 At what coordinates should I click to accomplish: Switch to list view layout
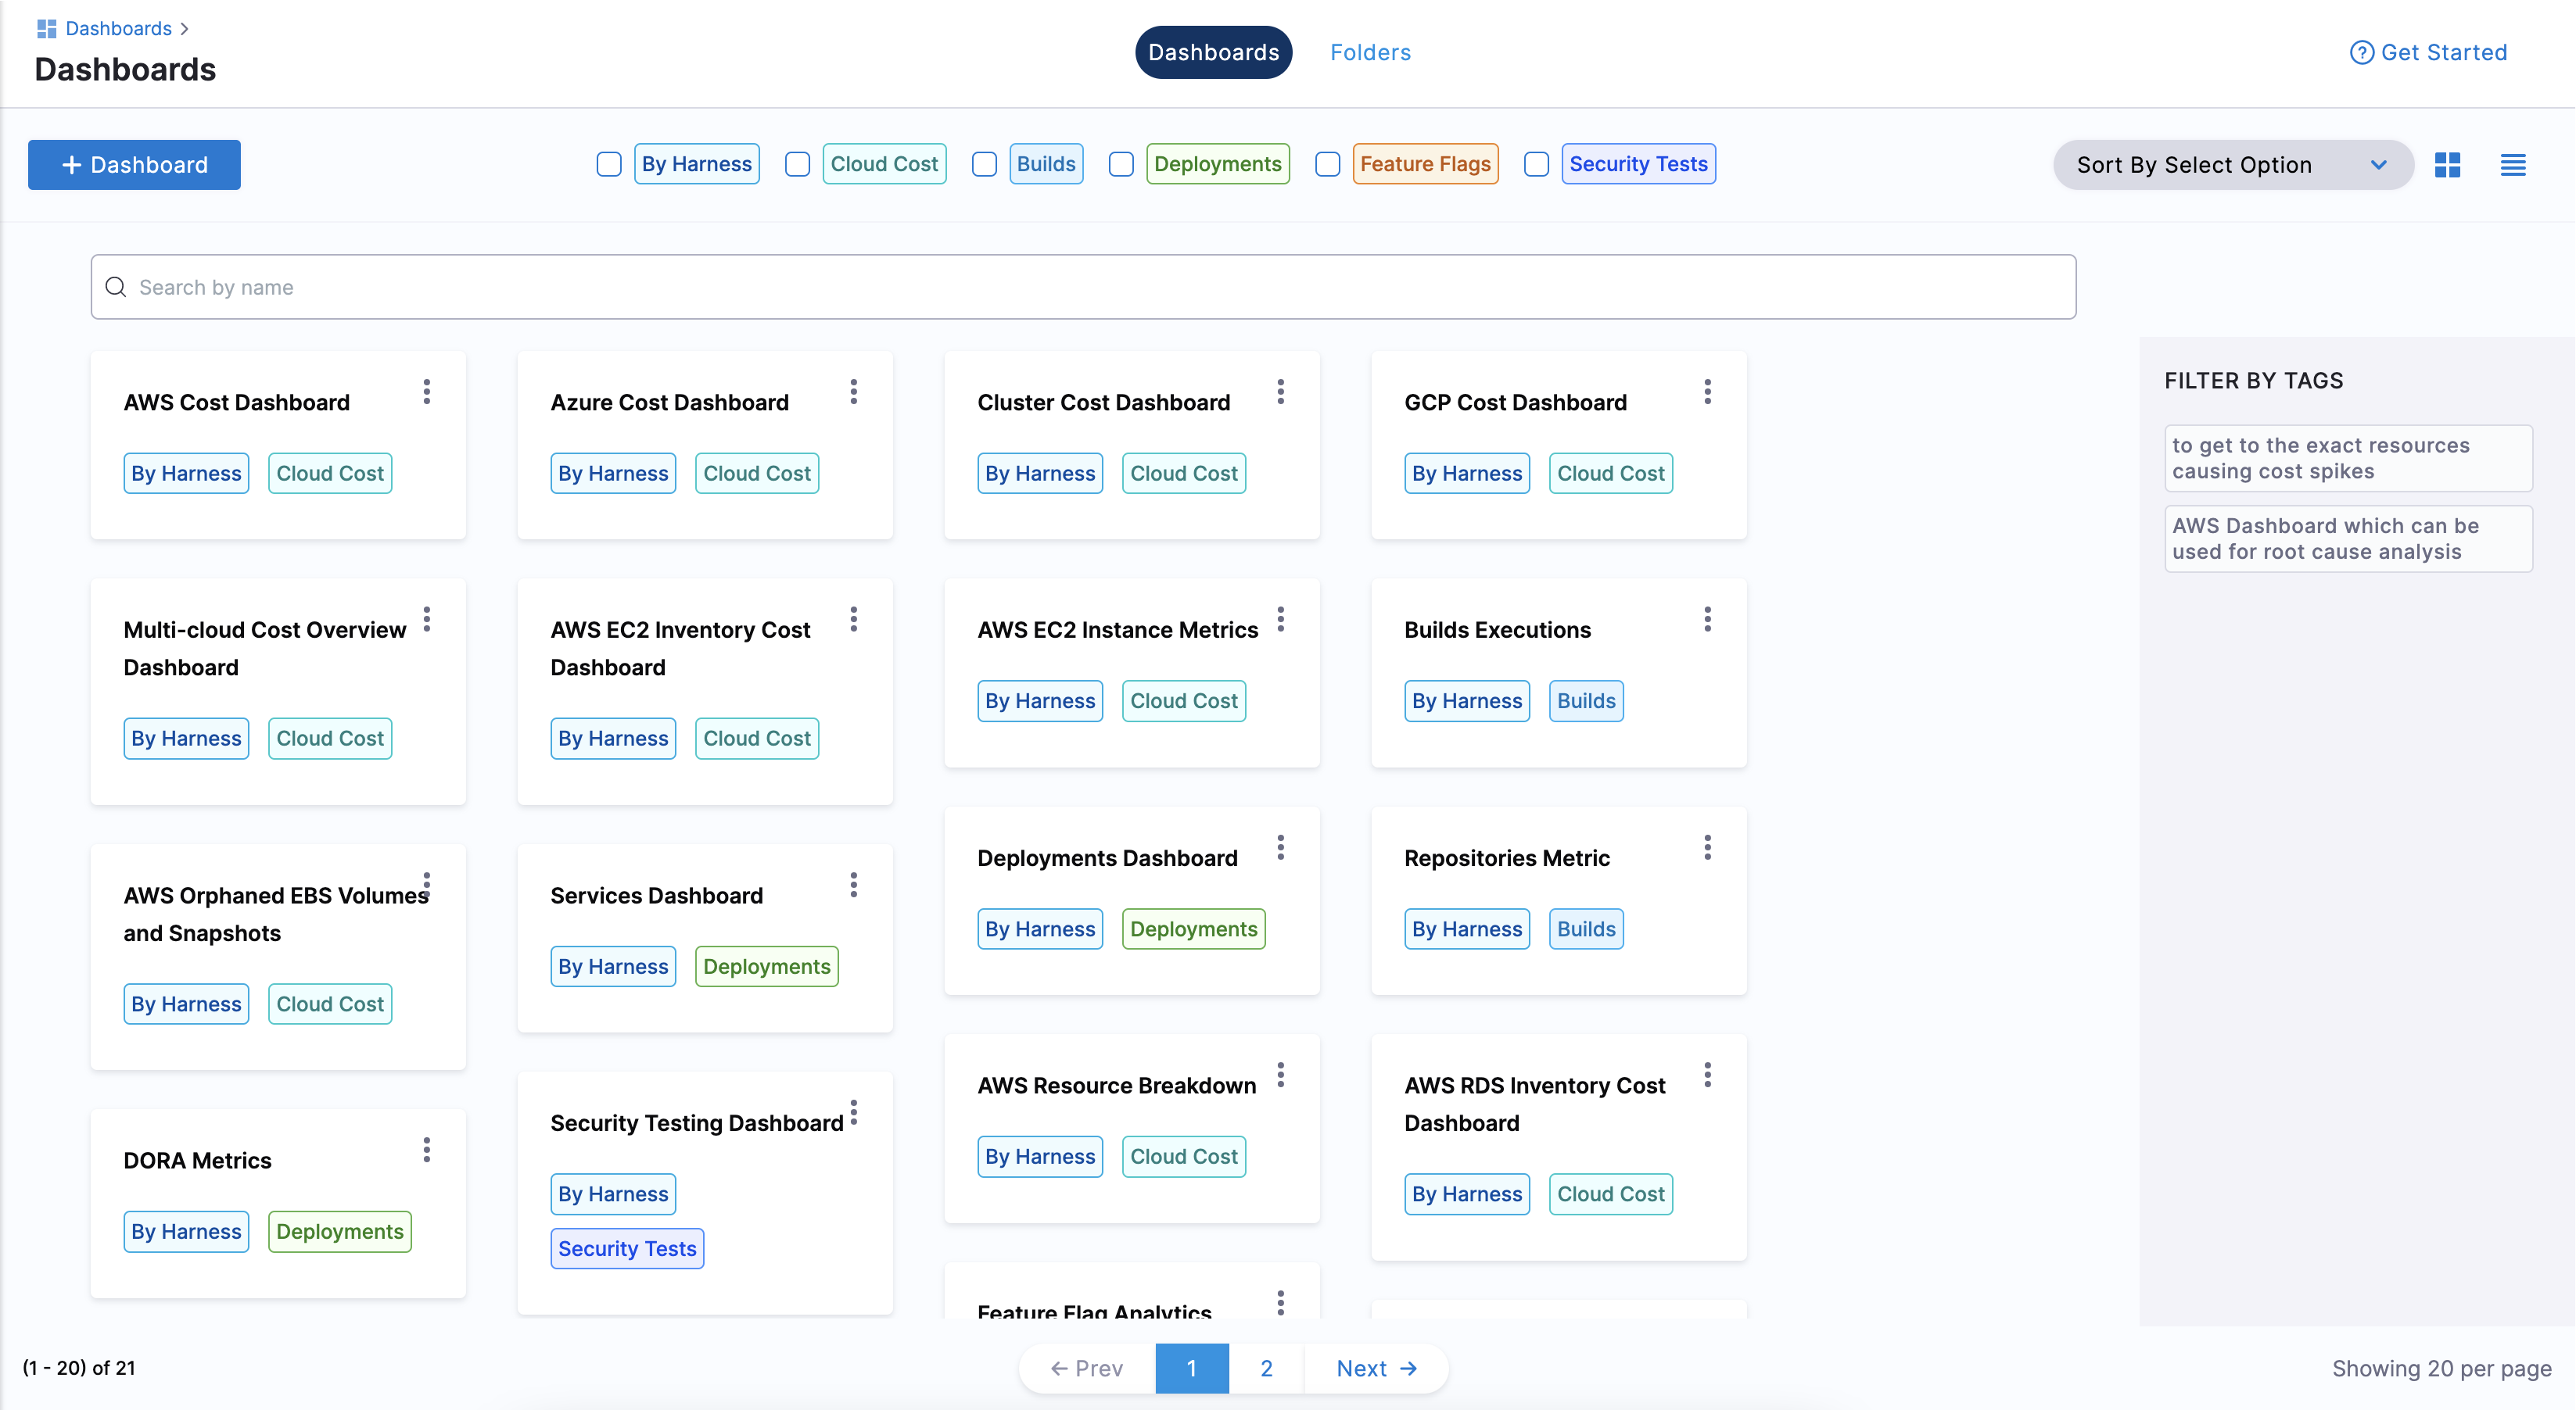(2512, 165)
